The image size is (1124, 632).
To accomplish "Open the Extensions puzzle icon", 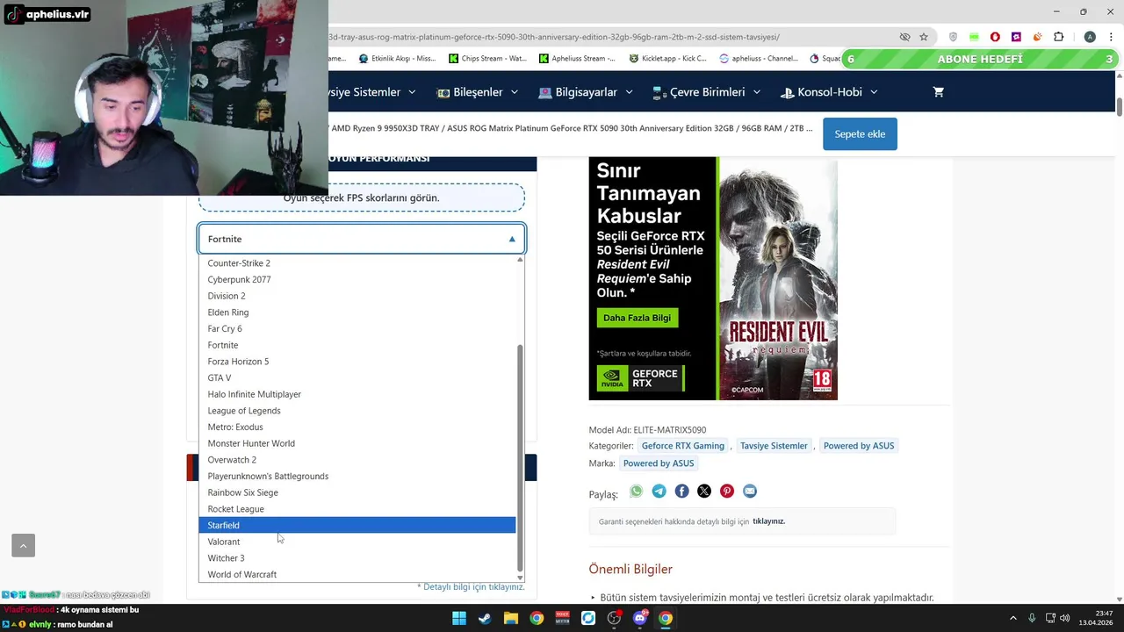I will point(1058,37).
